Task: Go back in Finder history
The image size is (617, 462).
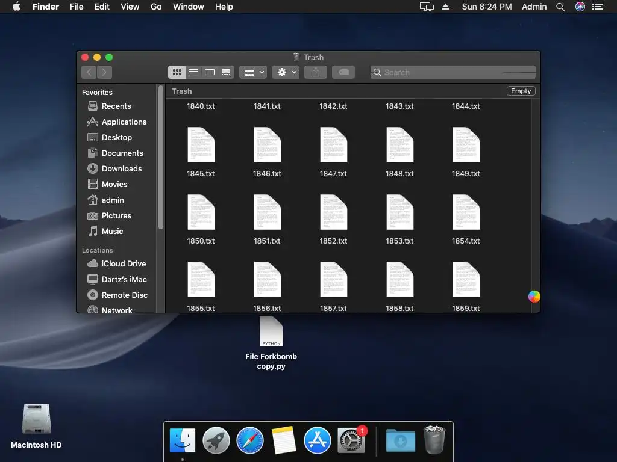Action: tap(89, 72)
